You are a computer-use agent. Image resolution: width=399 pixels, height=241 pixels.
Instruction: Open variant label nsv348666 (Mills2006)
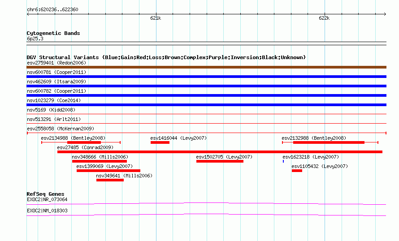(100, 157)
